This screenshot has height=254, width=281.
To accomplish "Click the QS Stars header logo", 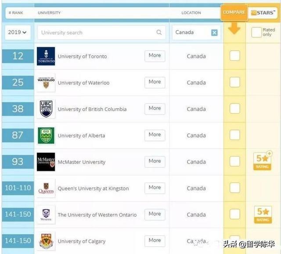I will pos(263,13).
